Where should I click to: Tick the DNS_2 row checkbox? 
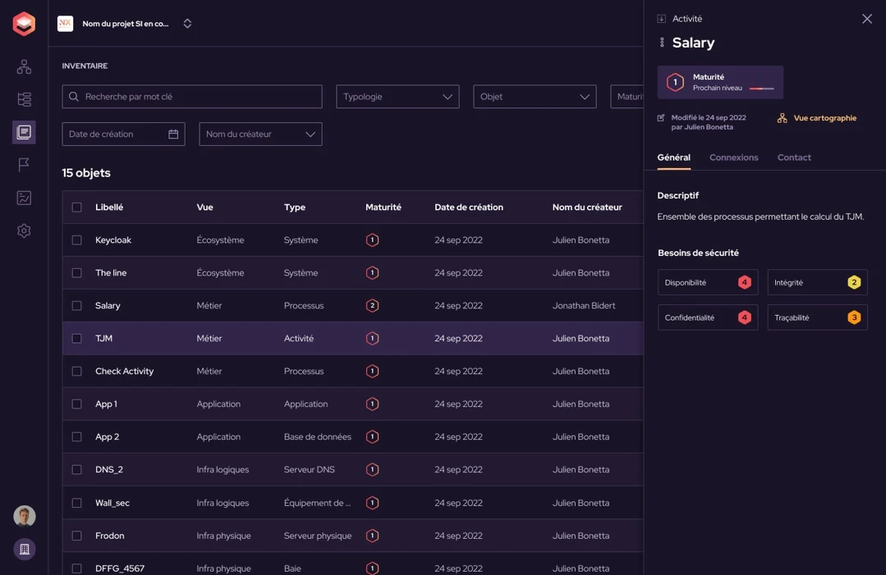[77, 469]
